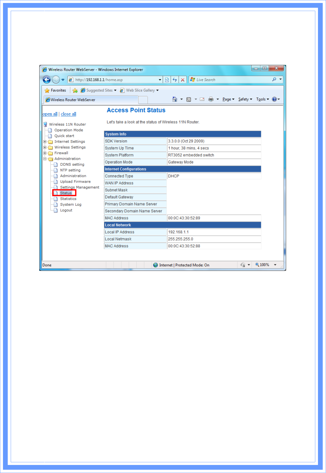Image resolution: width=326 pixels, height=473 pixels.
Task: Click the WAN MAC Address 00:0C:43:30:52:89
Action: (184, 218)
